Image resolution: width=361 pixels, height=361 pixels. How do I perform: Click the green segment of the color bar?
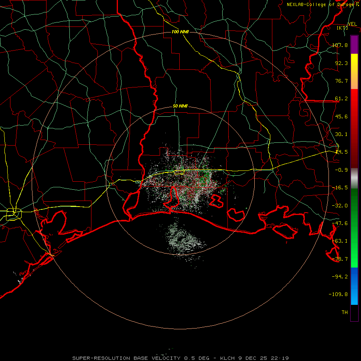point(354,228)
